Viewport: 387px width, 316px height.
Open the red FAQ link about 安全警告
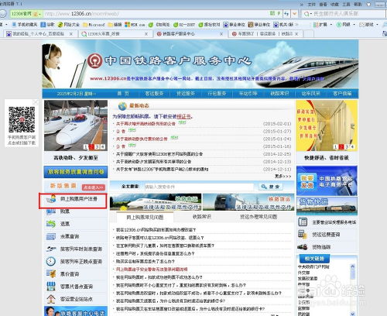coord(152,270)
